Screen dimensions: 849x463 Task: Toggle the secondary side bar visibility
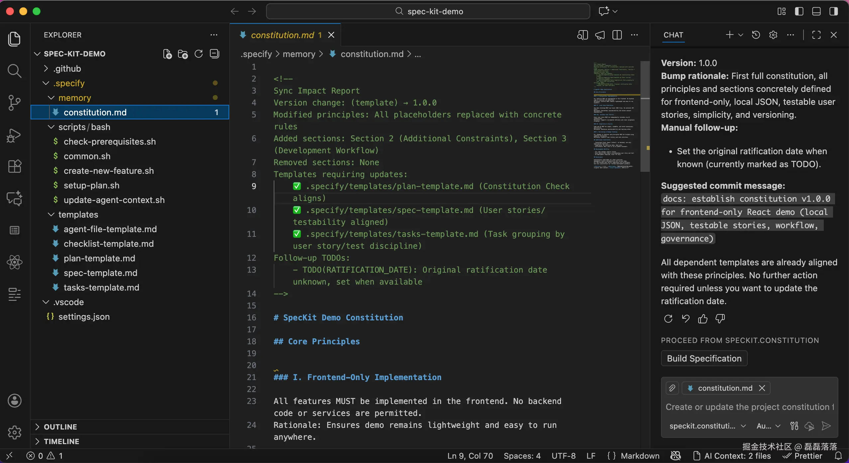[x=834, y=11]
